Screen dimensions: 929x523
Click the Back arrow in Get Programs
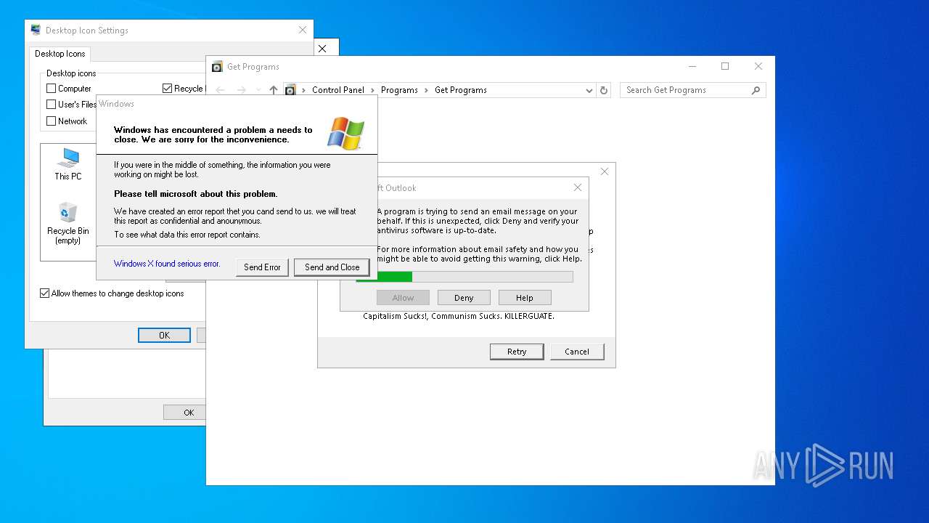click(x=220, y=90)
